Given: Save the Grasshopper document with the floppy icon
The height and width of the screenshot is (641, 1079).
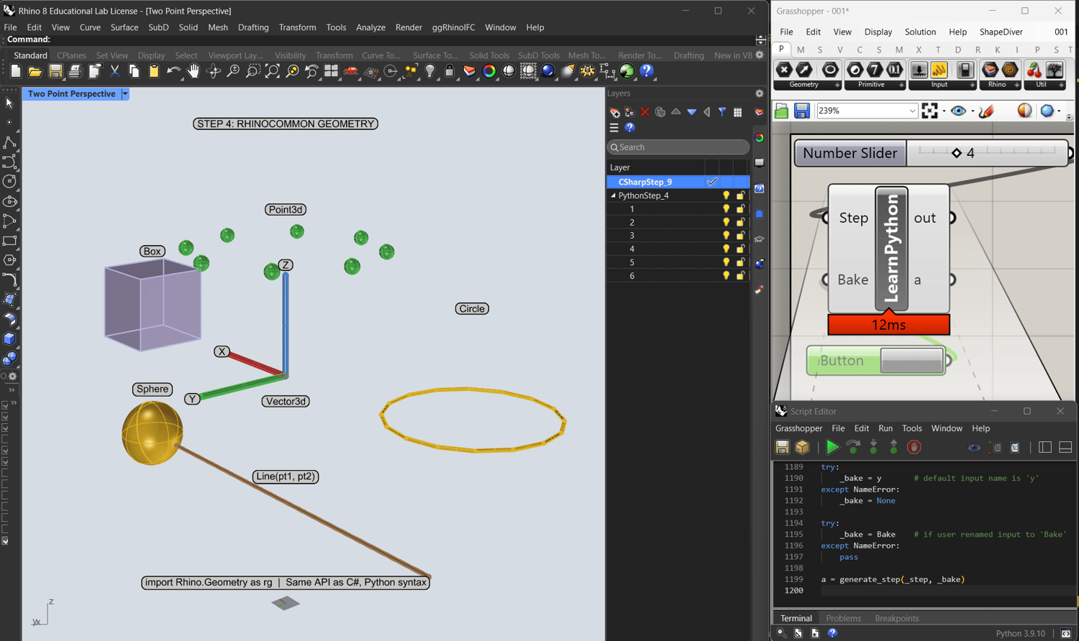Looking at the screenshot, I should (x=801, y=111).
